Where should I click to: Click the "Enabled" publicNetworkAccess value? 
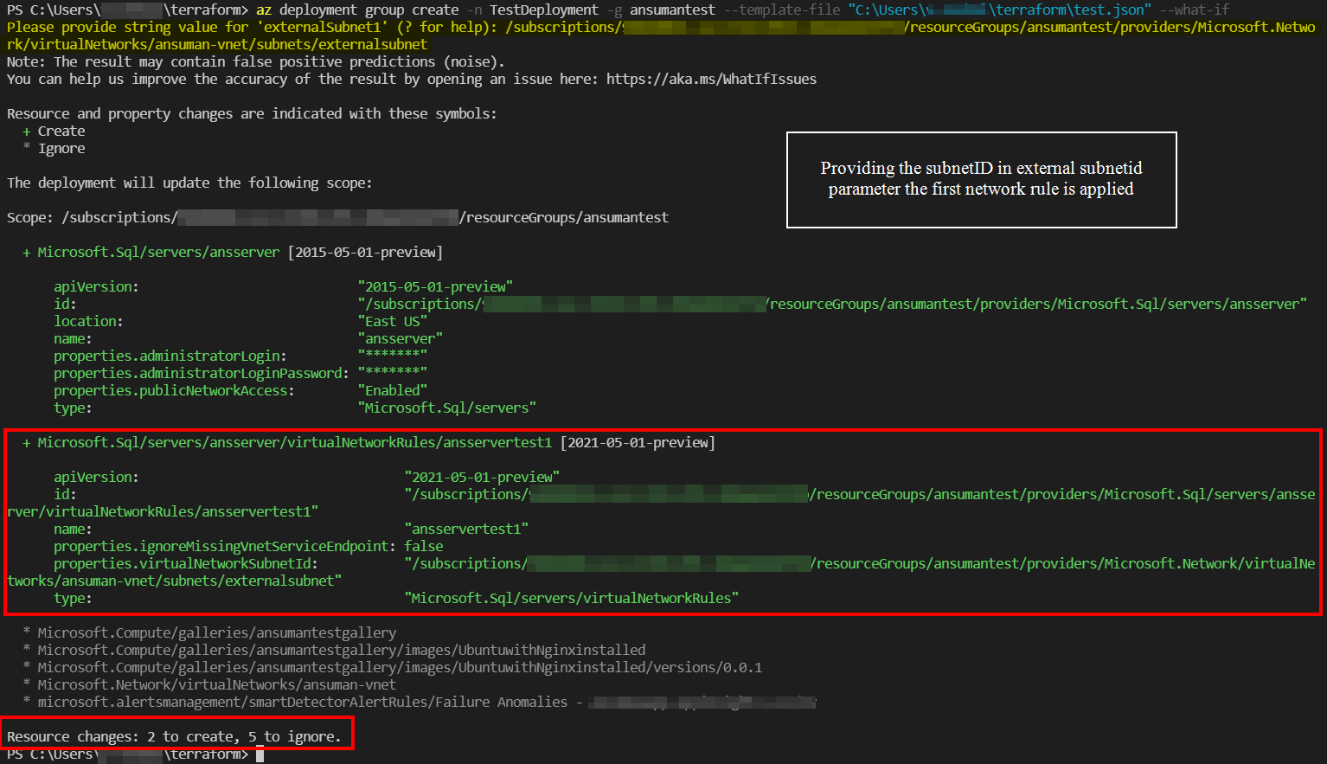click(x=393, y=390)
